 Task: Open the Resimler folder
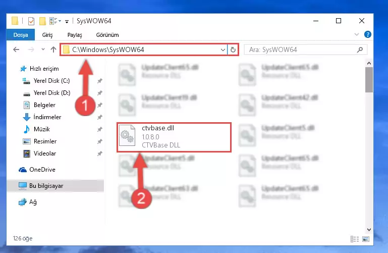click(45, 141)
